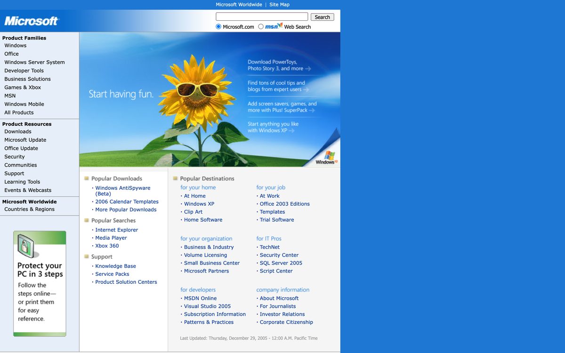Open Knowledge Base support link
The width and height of the screenshot is (565, 353).
tap(115, 266)
